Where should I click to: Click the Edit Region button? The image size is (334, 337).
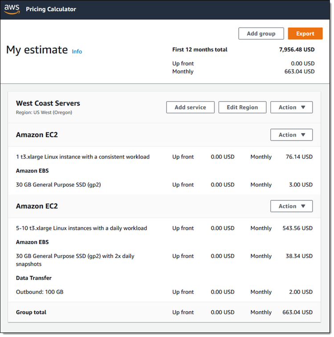click(242, 107)
